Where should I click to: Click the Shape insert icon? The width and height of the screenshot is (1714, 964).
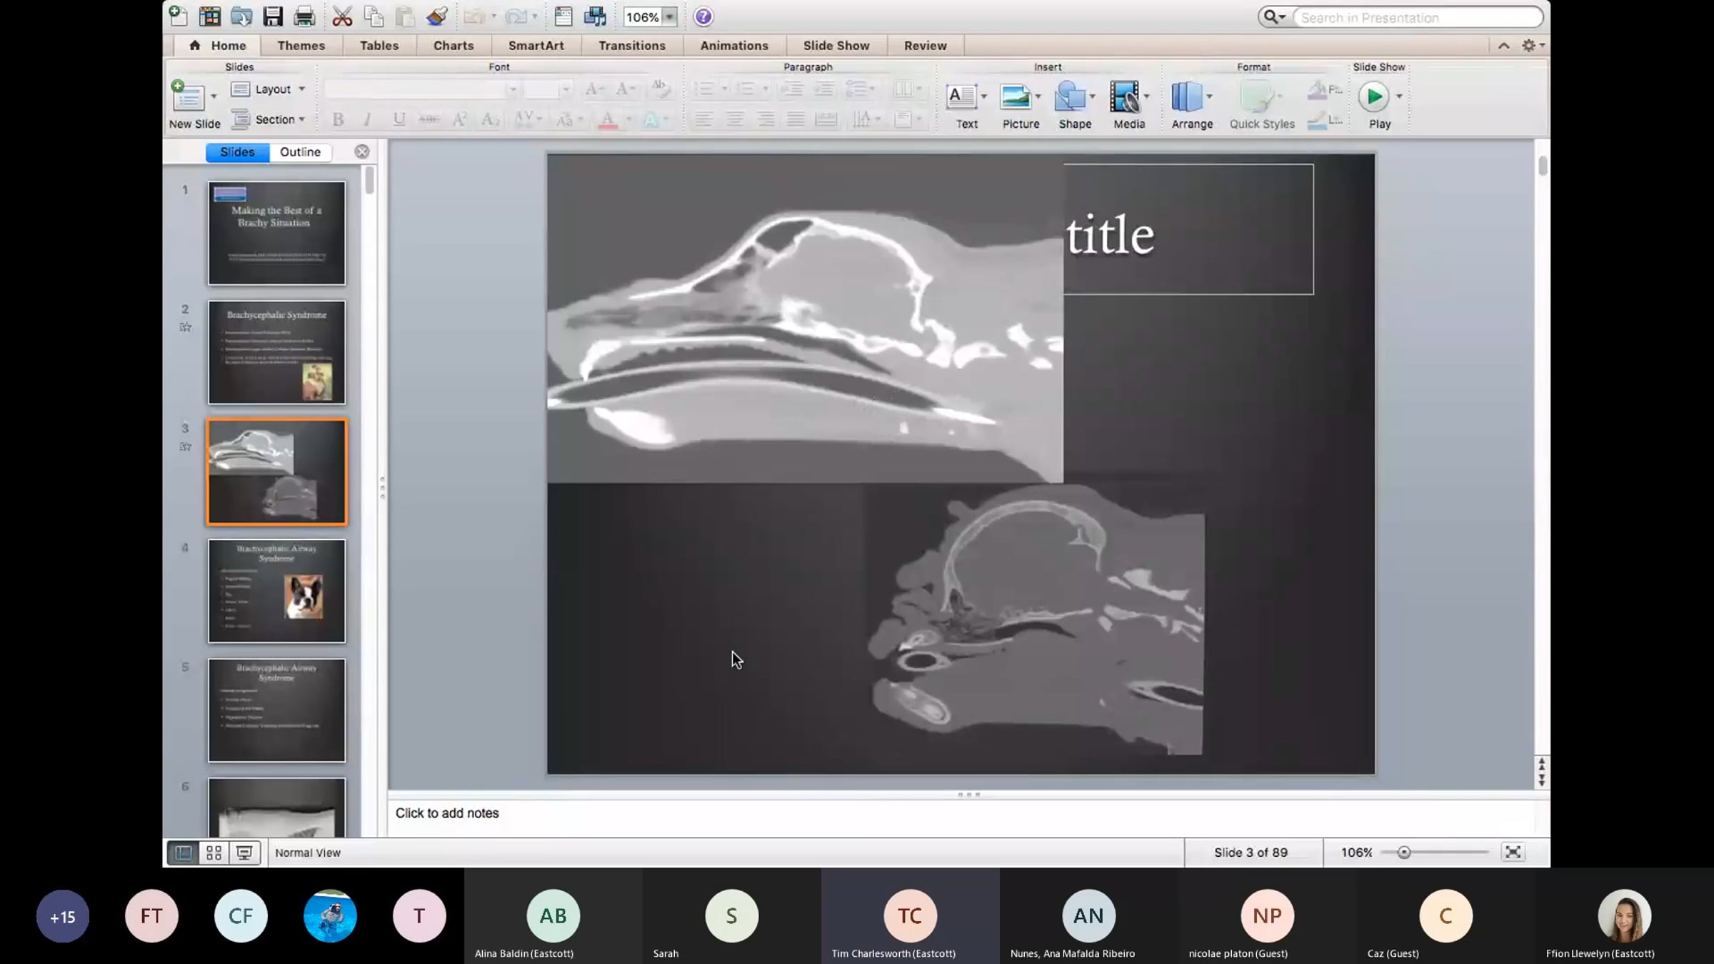tap(1070, 97)
